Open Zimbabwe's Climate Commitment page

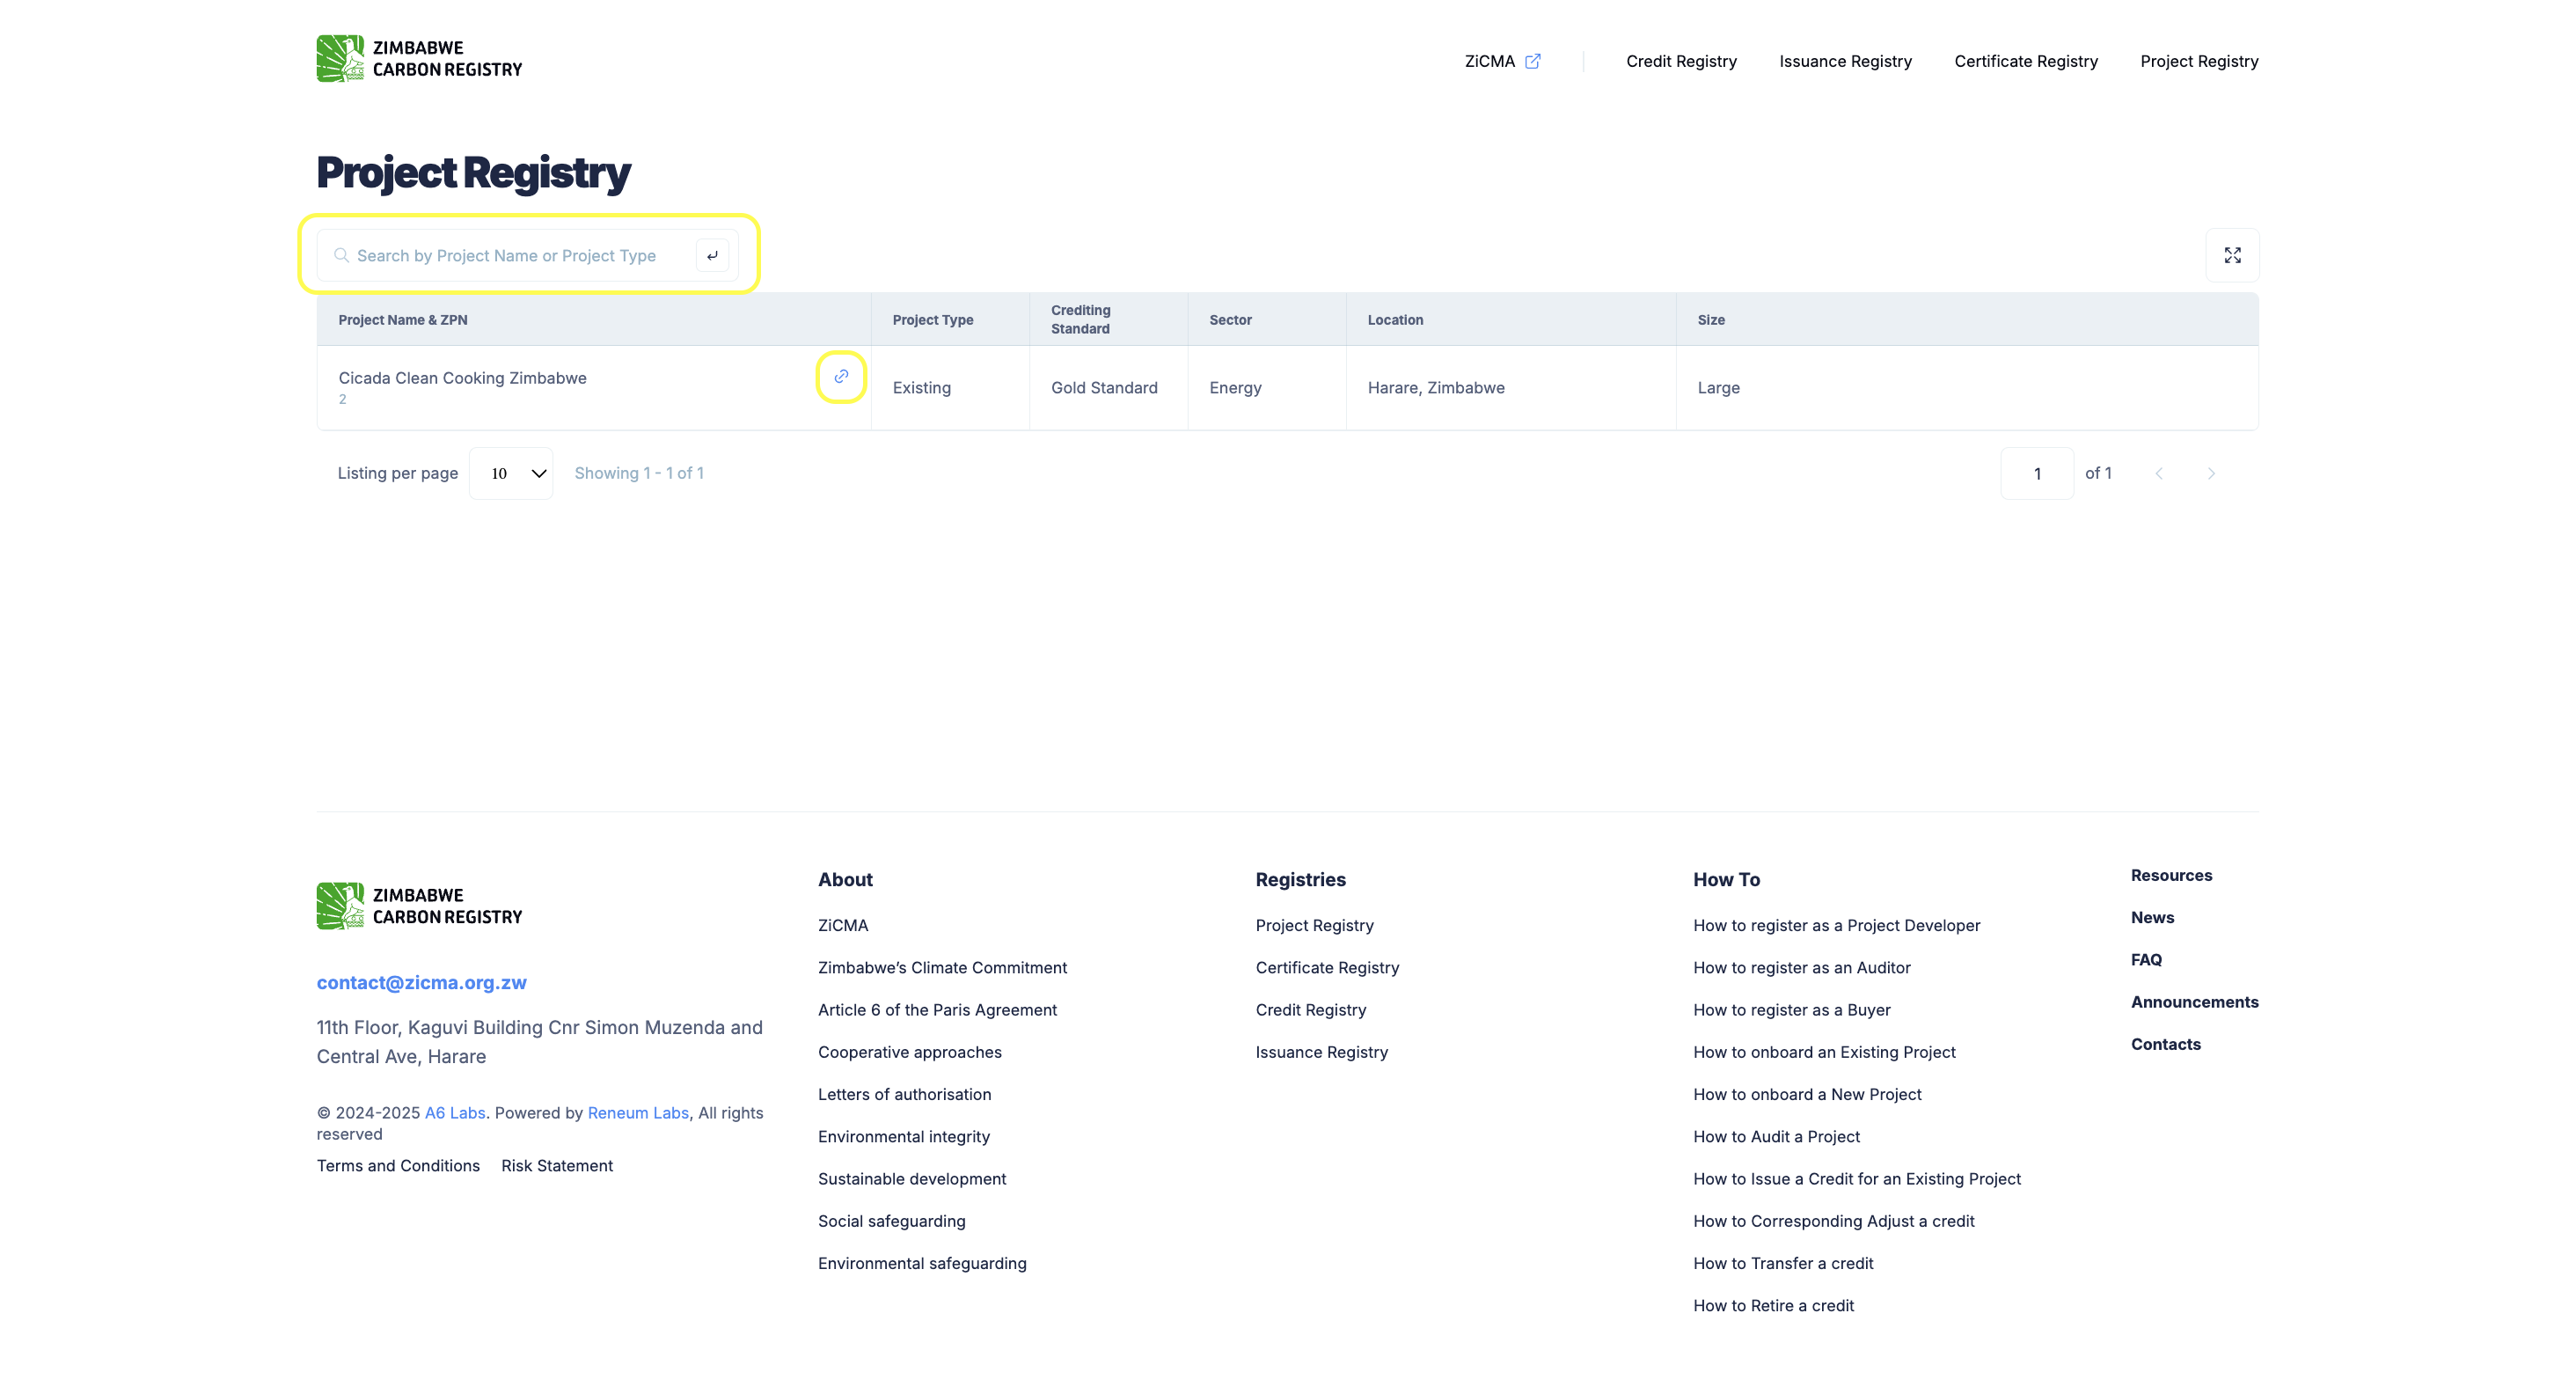click(942, 968)
